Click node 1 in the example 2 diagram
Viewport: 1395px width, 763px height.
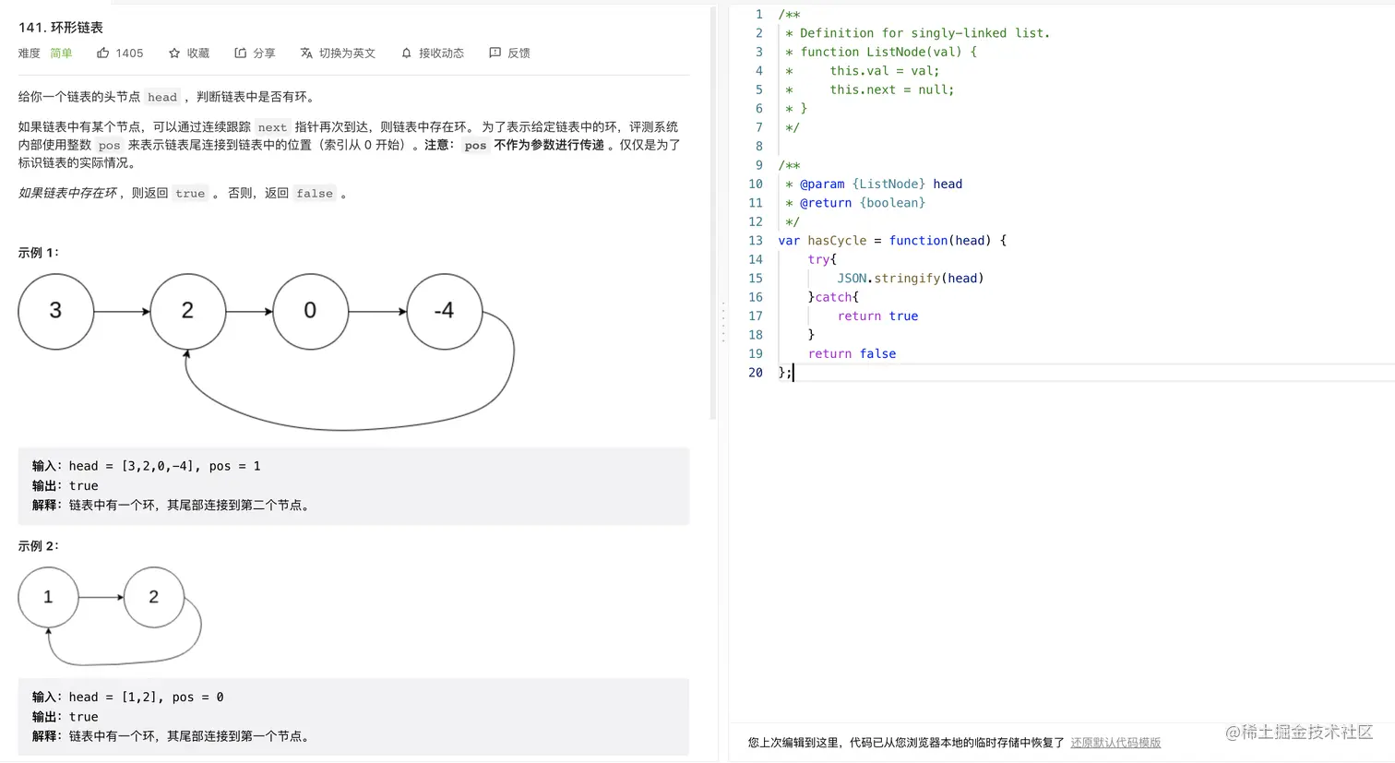click(48, 597)
